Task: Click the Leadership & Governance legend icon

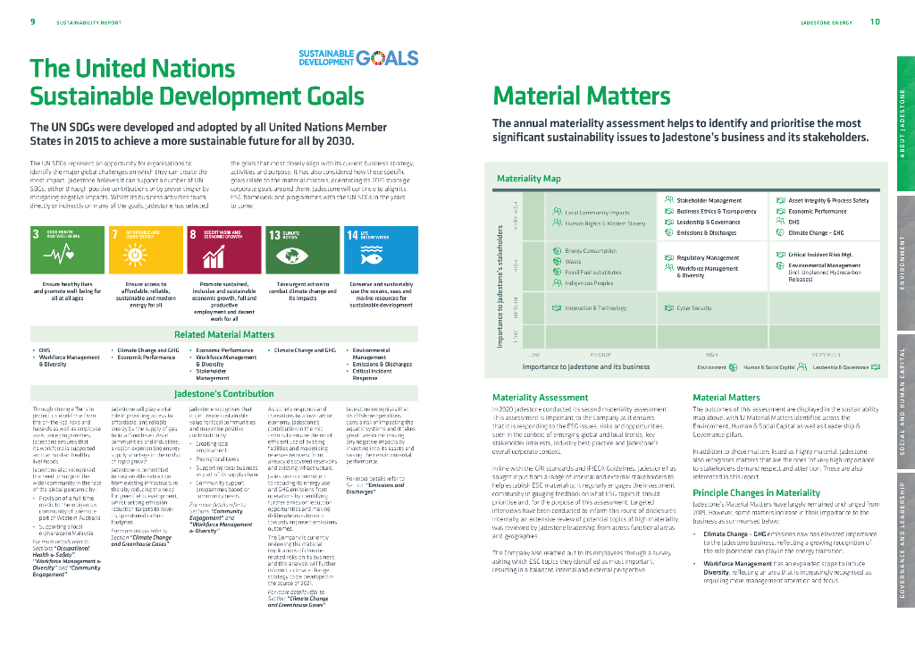Action: click(876, 367)
